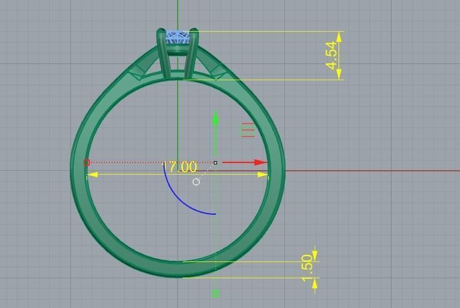Click the red X-axis gumball move arrow
Image resolution: width=460 pixels, height=308 pixels.
coord(244,162)
